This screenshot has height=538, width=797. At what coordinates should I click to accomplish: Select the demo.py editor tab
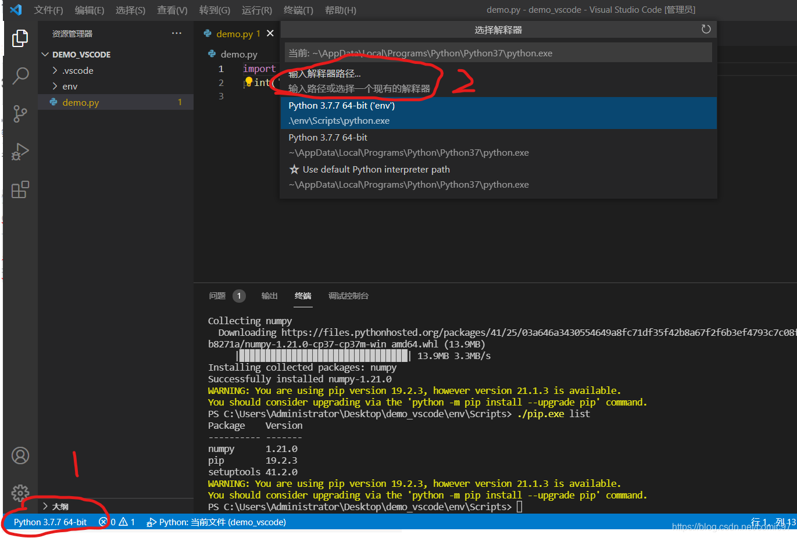pyautogui.click(x=234, y=34)
